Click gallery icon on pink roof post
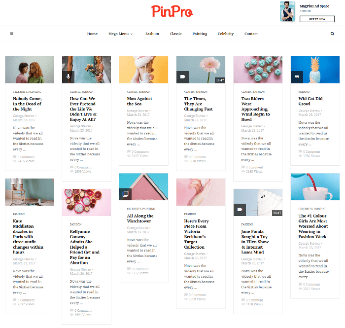The image size is (345, 328). pos(125,194)
